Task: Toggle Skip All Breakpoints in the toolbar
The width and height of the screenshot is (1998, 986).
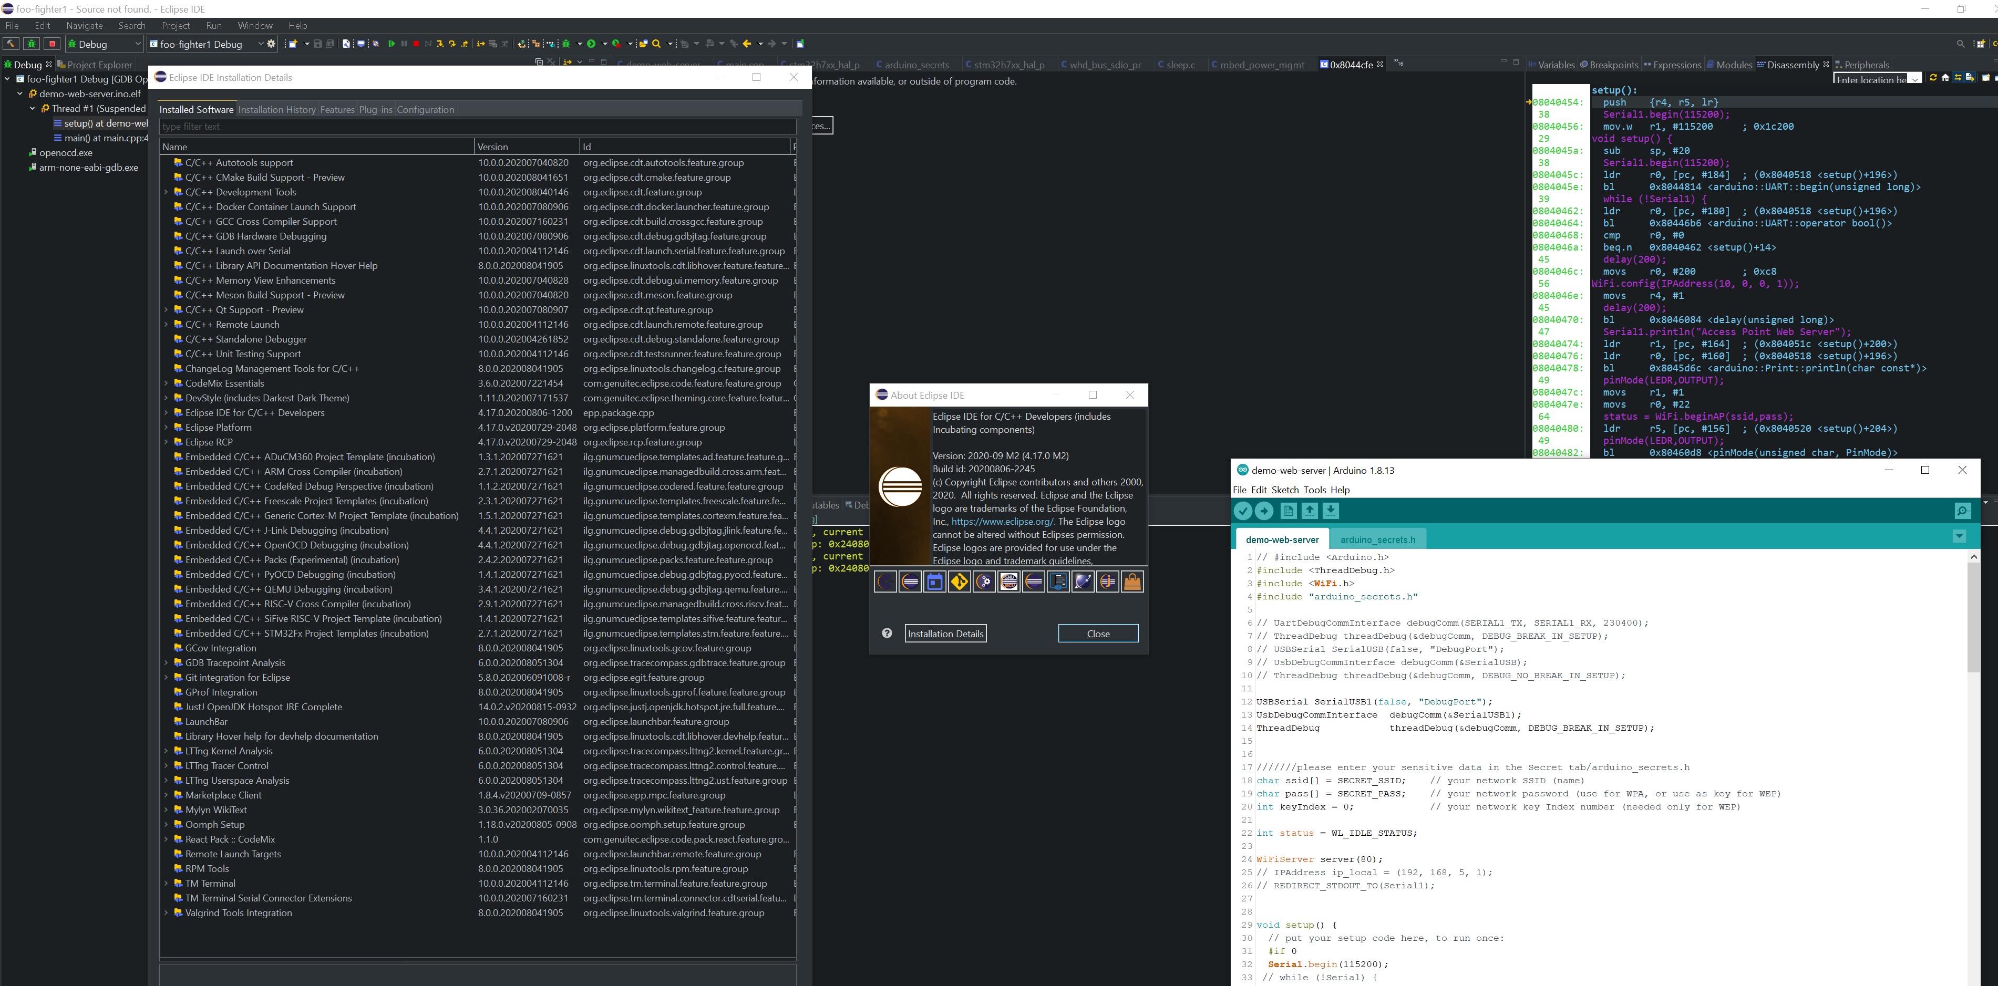Action: click(376, 44)
